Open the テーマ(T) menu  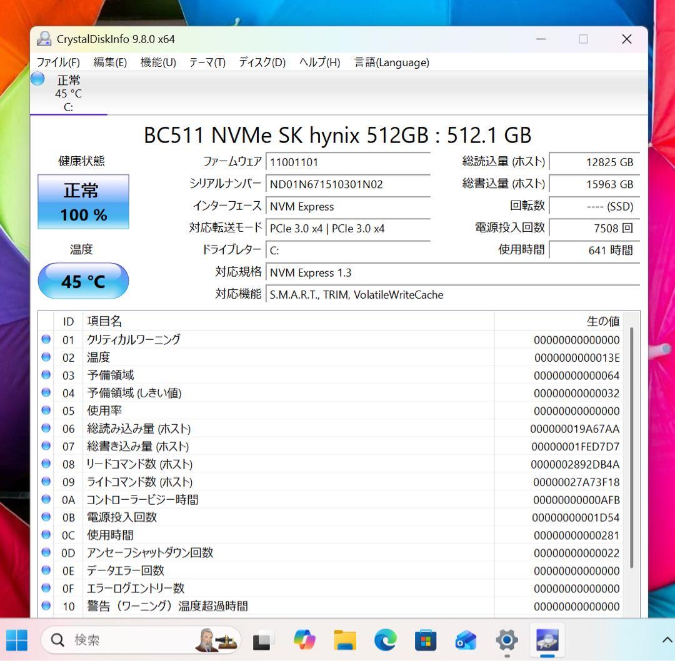[207, 62]
